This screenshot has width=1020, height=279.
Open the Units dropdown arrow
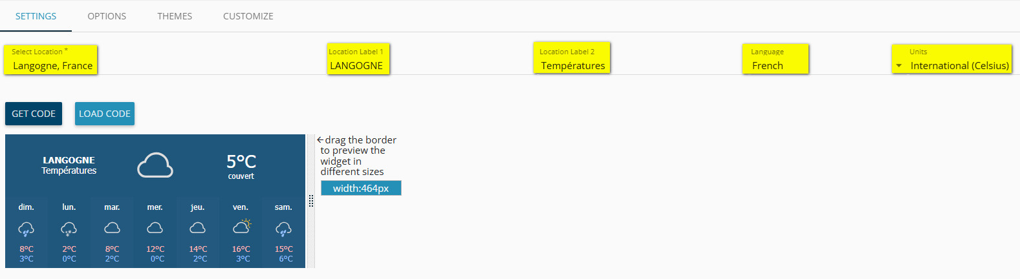click(898, 66)
